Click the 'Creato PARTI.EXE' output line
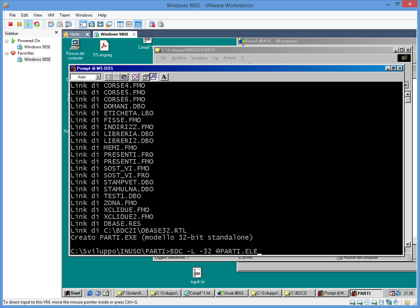This screenshot has height=308, width=420. (162, 238)
